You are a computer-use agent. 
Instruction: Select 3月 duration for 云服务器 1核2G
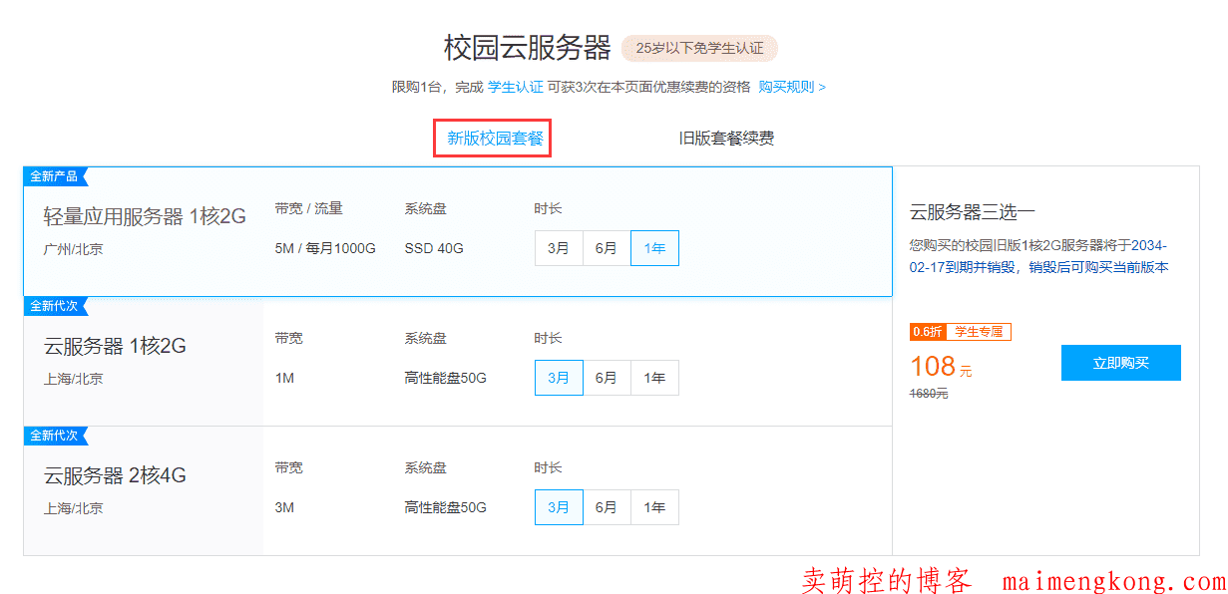pos(559,378)
